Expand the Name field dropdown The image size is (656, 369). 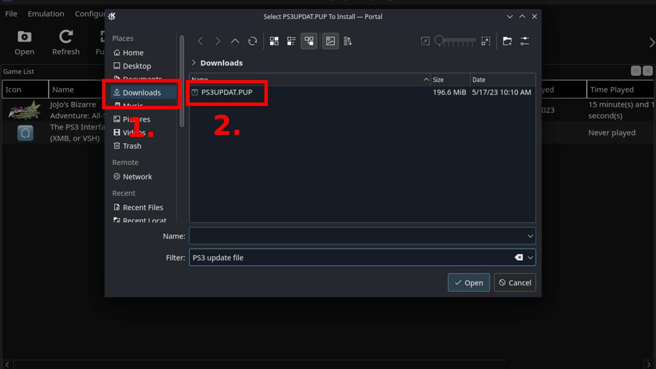[x=530, y=236]
